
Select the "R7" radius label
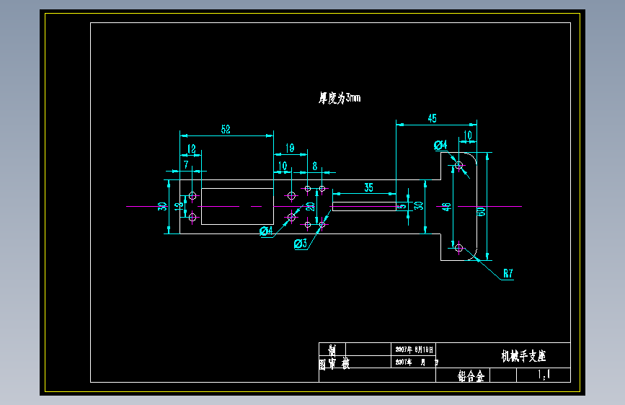pos(507,273)
